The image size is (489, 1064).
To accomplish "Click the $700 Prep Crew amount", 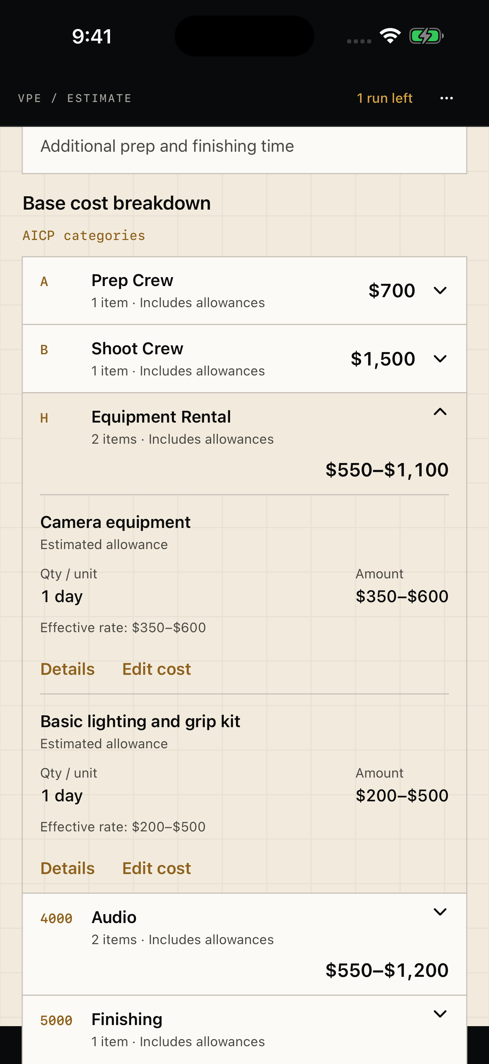I will pyautogui.click(x=392, y=290).
